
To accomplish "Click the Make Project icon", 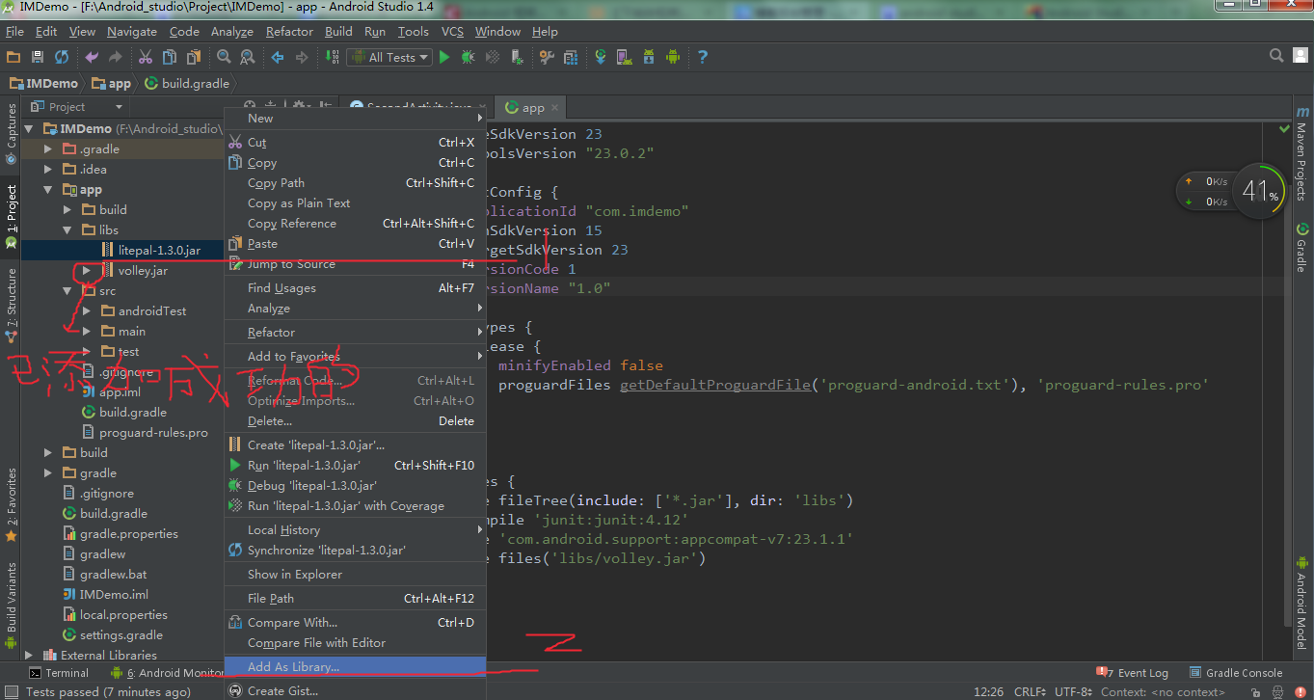I will (331, 58).
